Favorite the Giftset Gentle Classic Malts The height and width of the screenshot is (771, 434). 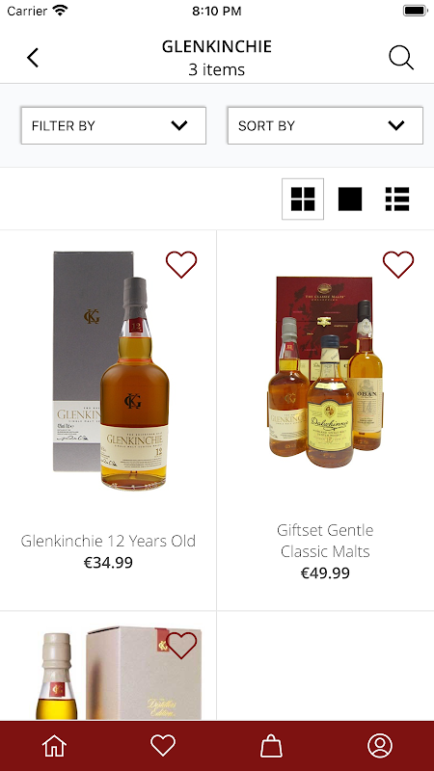[398, 264]
